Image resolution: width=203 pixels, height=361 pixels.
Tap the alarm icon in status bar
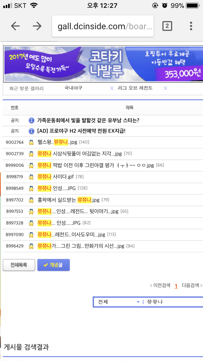(x=165, y=5)
